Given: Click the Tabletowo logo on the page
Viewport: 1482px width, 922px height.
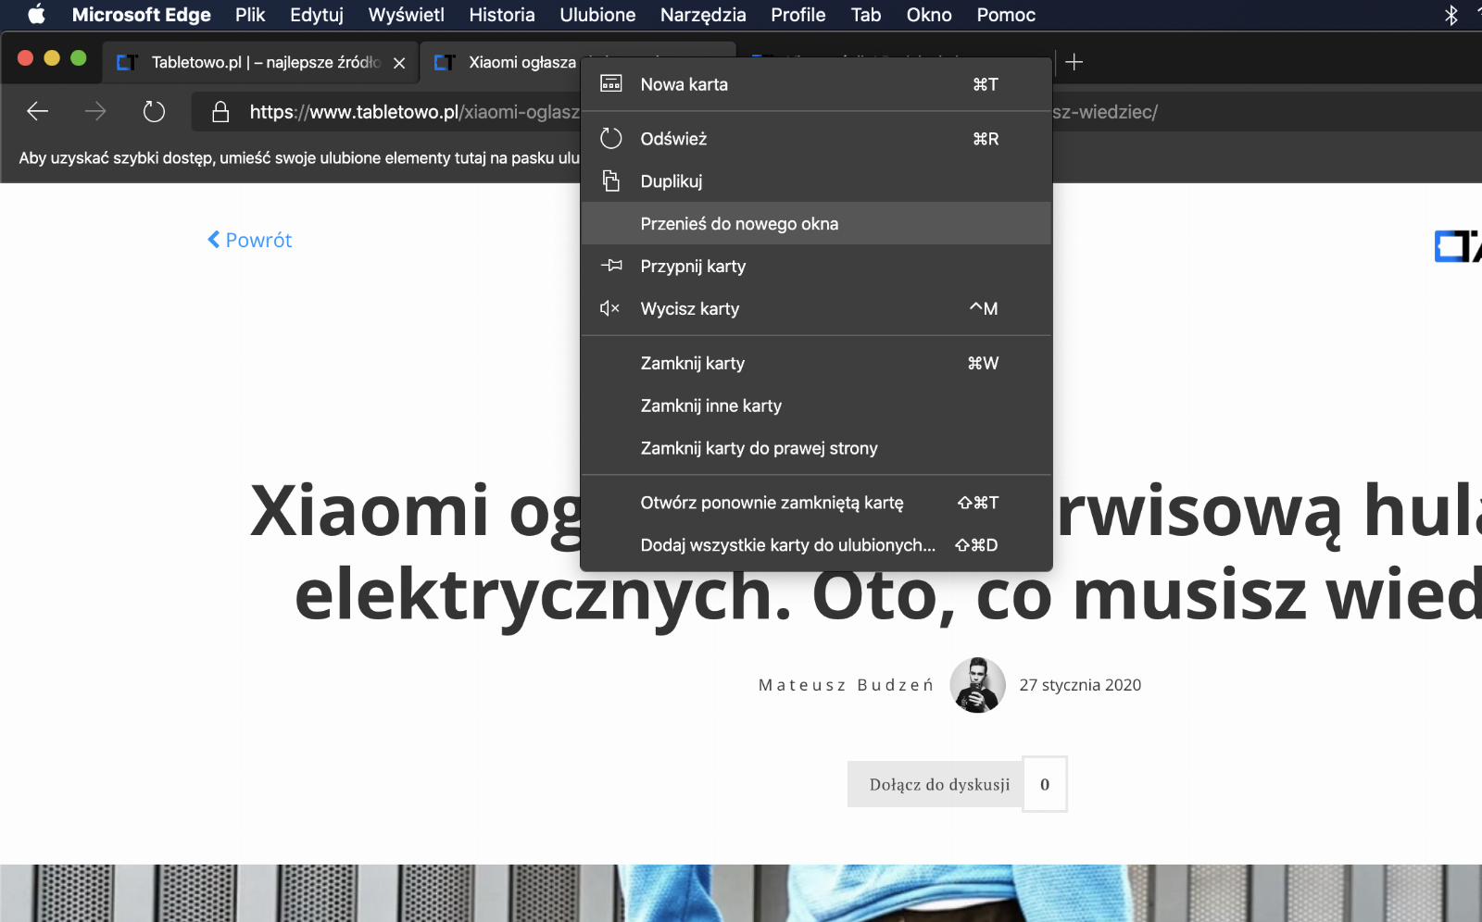Looking at the screenshot, I should click(1458, 246).
